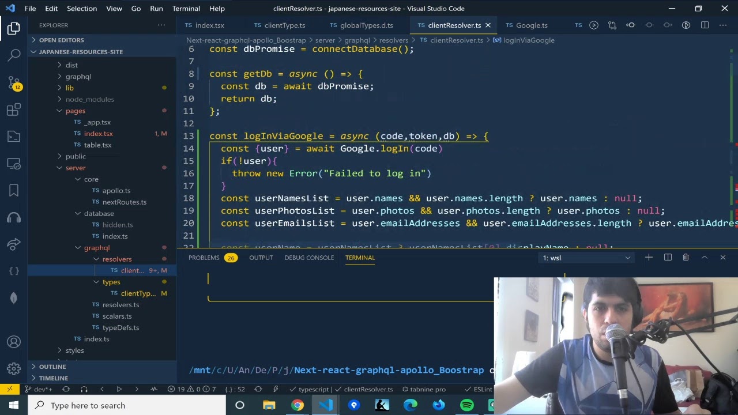This screenshot has height=415, width=738.
Task: Maximize the terminal panel with the up chevron
Action: tap(704, 258)
